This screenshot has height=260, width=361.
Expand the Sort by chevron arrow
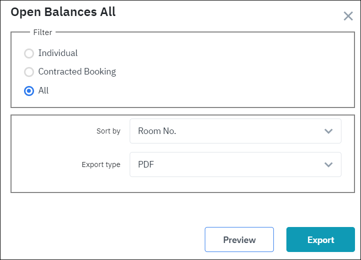tap(328, 131)
